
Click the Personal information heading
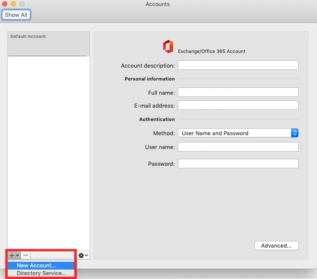[149, 79]
